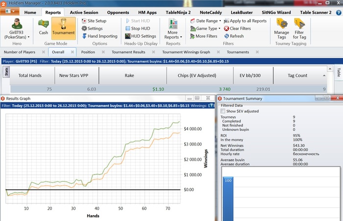Open Site Setup options
This screenshot has width=343, height=221.
click(94, 21)
